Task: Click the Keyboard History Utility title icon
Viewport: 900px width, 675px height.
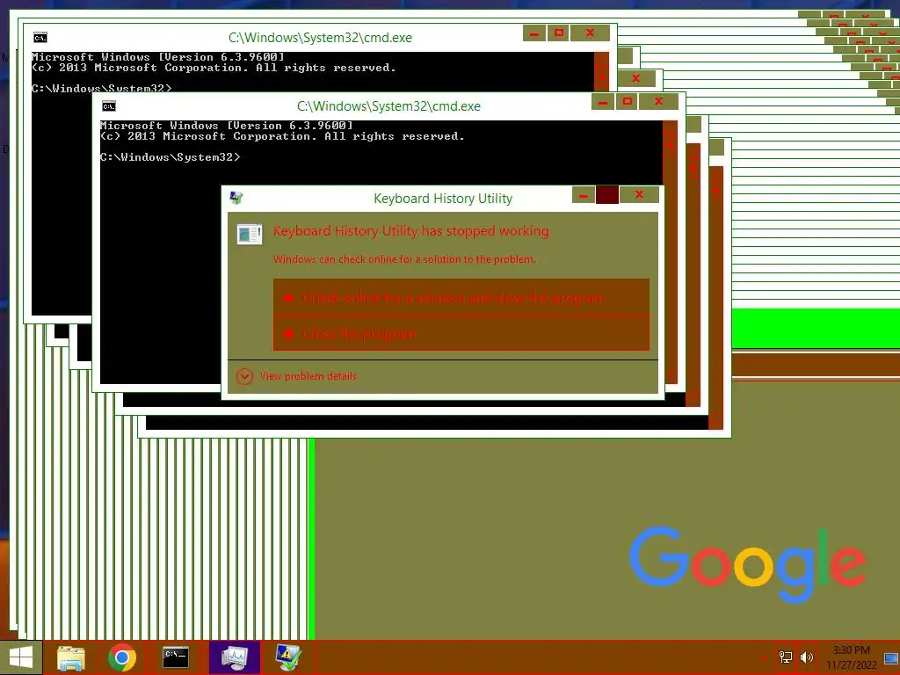Action: pyautogui.click(x=236, y=198)
